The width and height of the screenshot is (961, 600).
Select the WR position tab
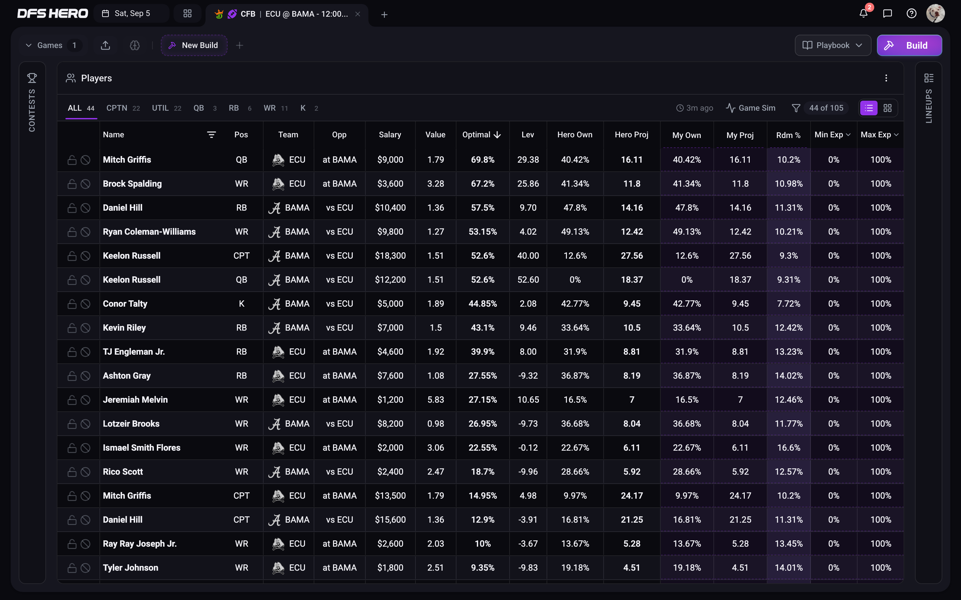point(276,108)
